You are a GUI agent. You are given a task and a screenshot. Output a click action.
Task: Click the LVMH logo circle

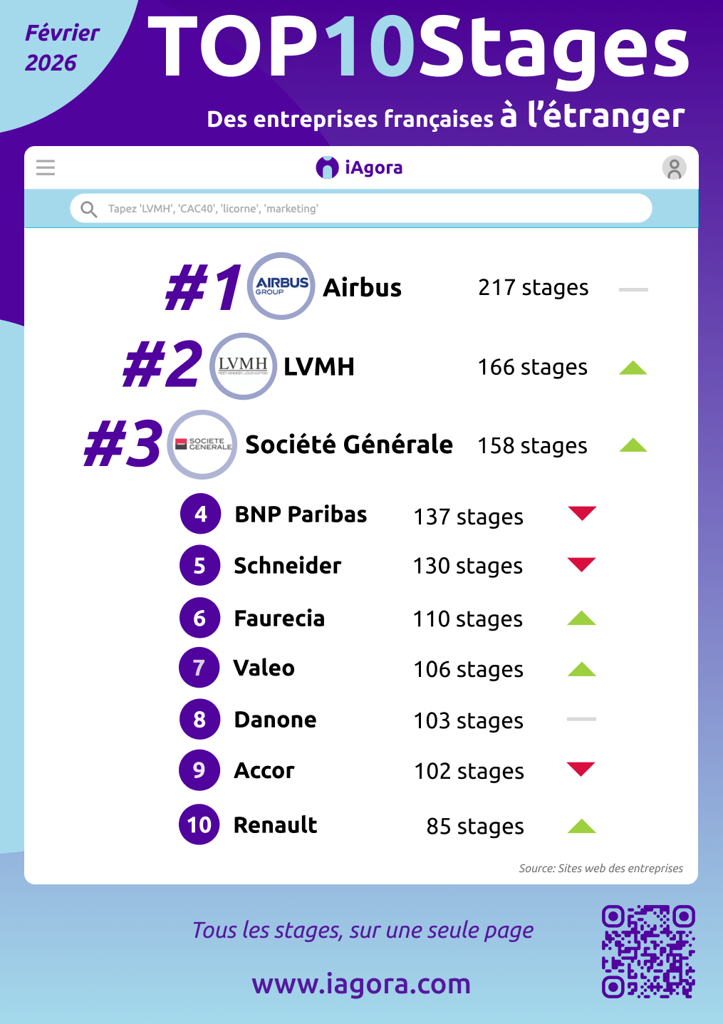click(244, 366)
